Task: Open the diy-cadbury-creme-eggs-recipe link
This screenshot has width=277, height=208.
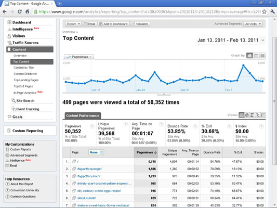Action: tap(99, 191)
